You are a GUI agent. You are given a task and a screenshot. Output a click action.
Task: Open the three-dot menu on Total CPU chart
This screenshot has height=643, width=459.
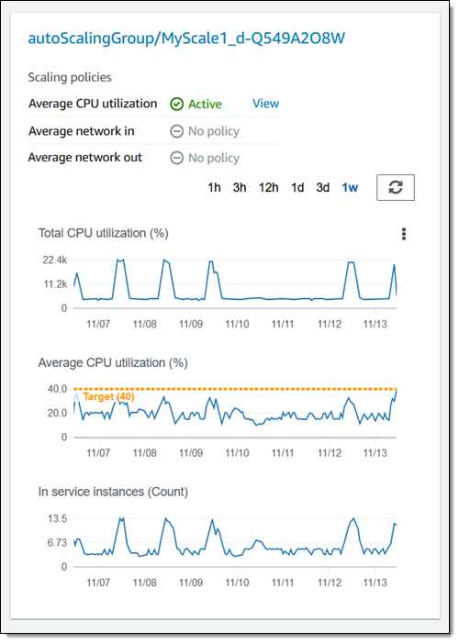pos(404,234)
